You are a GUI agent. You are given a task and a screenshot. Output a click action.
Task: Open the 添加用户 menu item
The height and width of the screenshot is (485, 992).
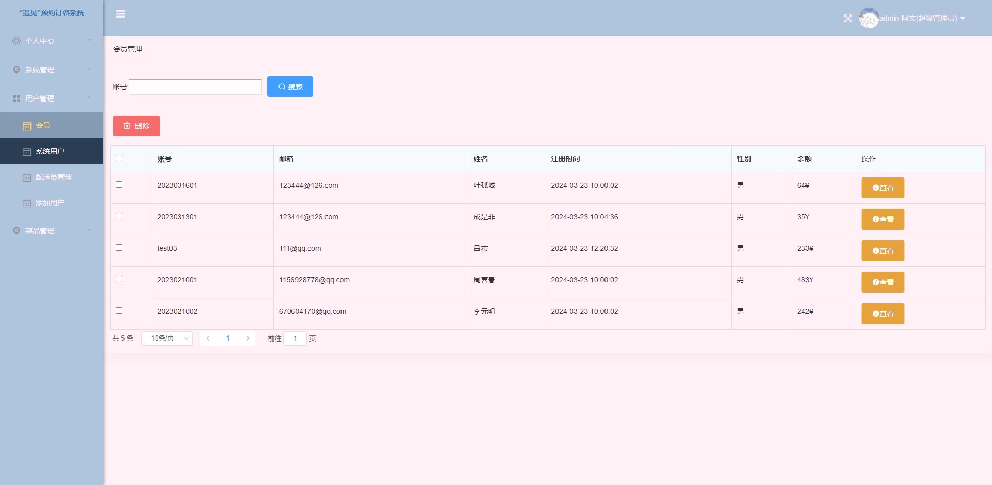click(52, 203)
